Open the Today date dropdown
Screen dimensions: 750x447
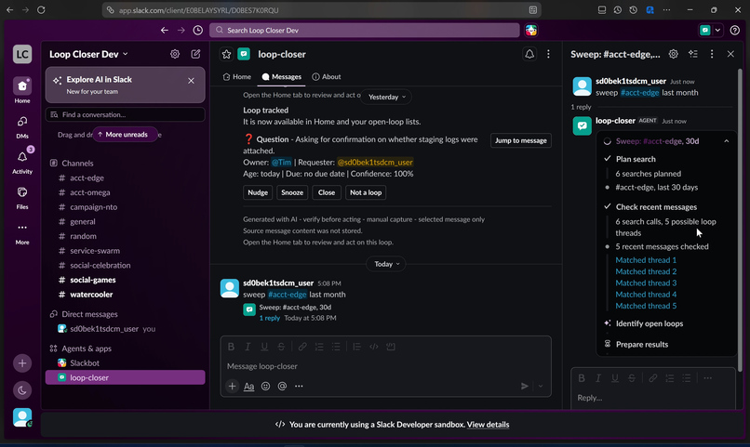(x=386, y=264)
